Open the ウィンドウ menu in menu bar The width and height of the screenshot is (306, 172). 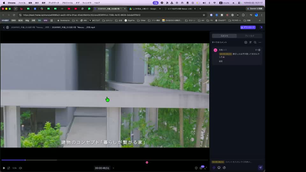coord(87,3)
